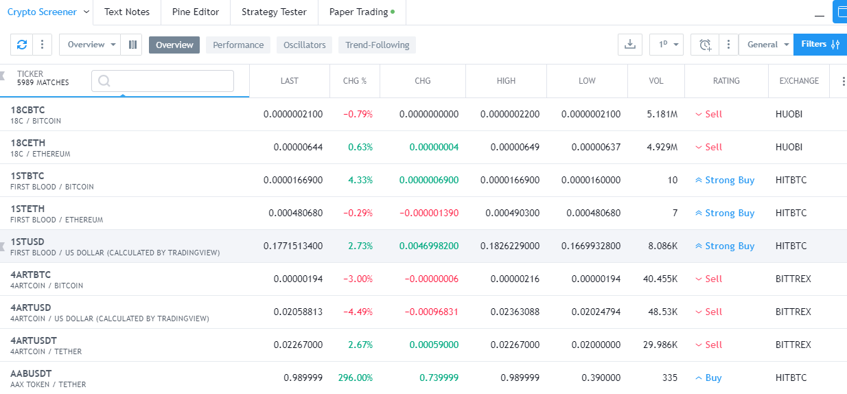Toggle the Performance column preset
This screenshot has height=394, width=847.
pos(238,45)
